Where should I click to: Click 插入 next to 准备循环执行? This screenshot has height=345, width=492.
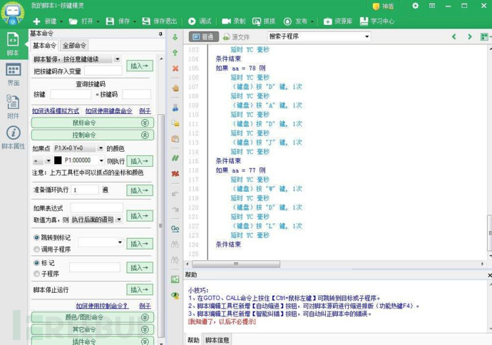pos(140,190)
